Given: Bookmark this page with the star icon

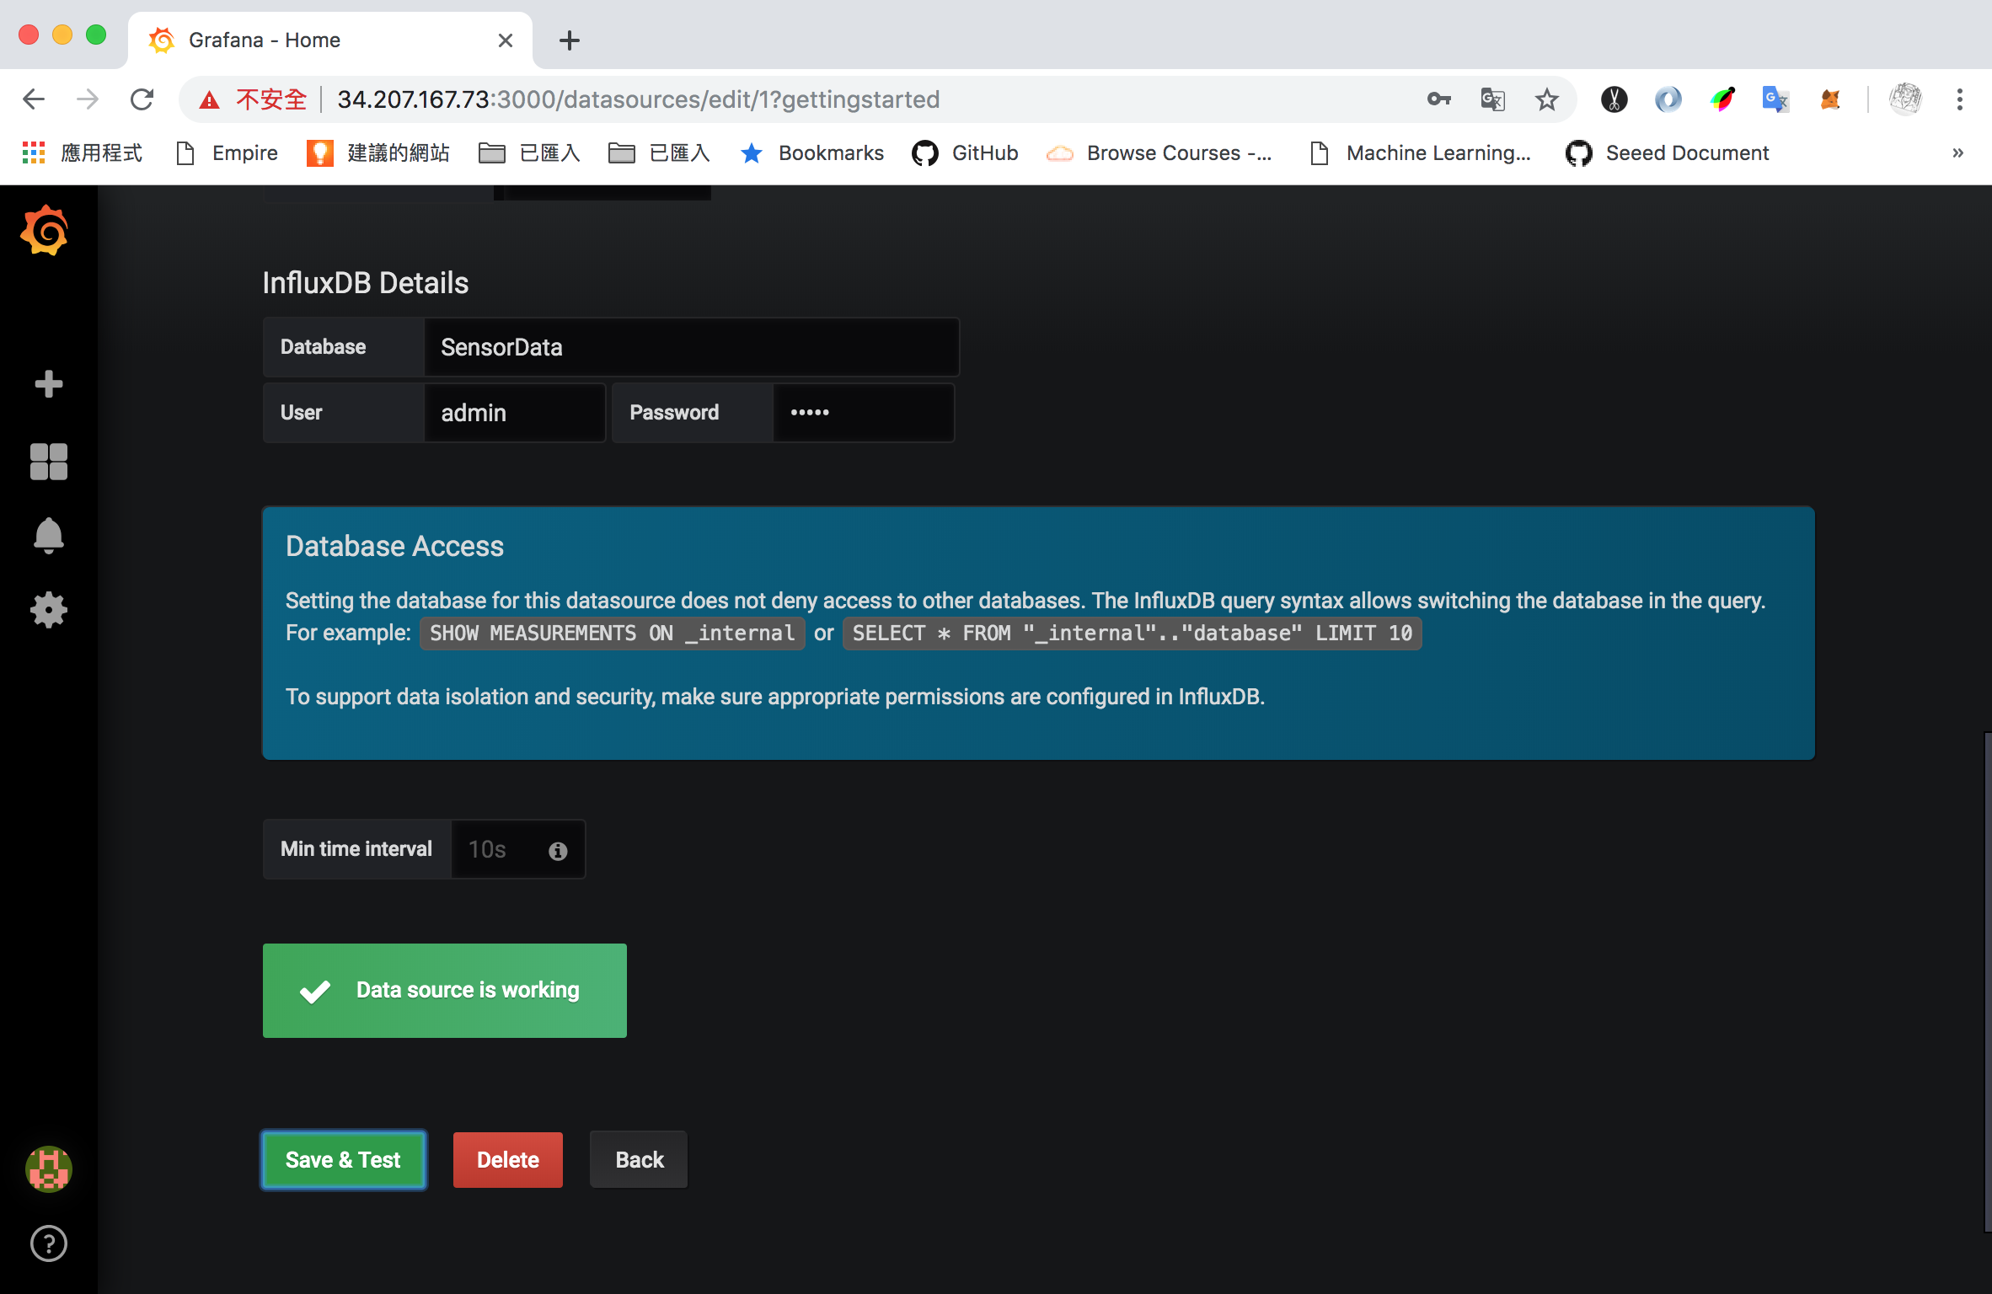Looking at the screenshot, I should pos(1547,99).
